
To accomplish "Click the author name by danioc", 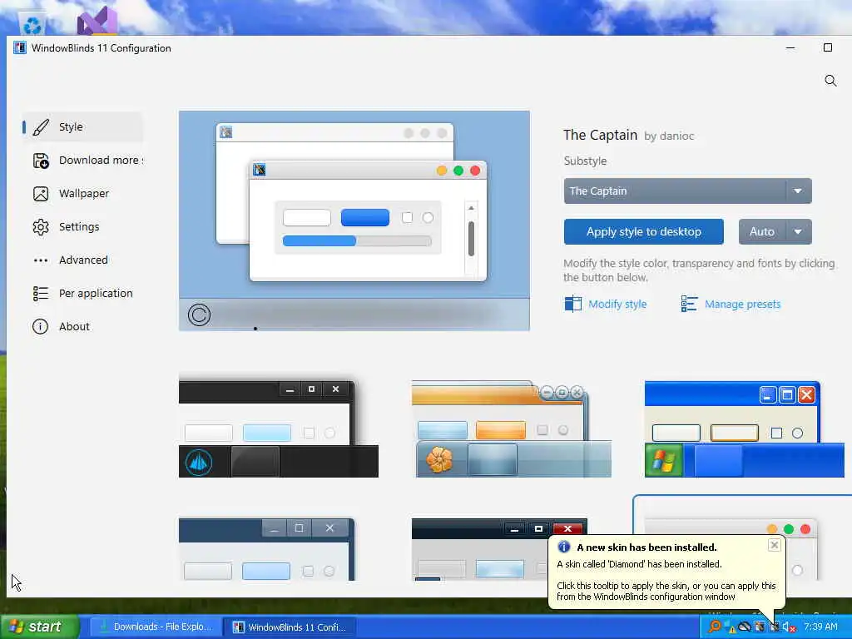I will click(669, 136).
